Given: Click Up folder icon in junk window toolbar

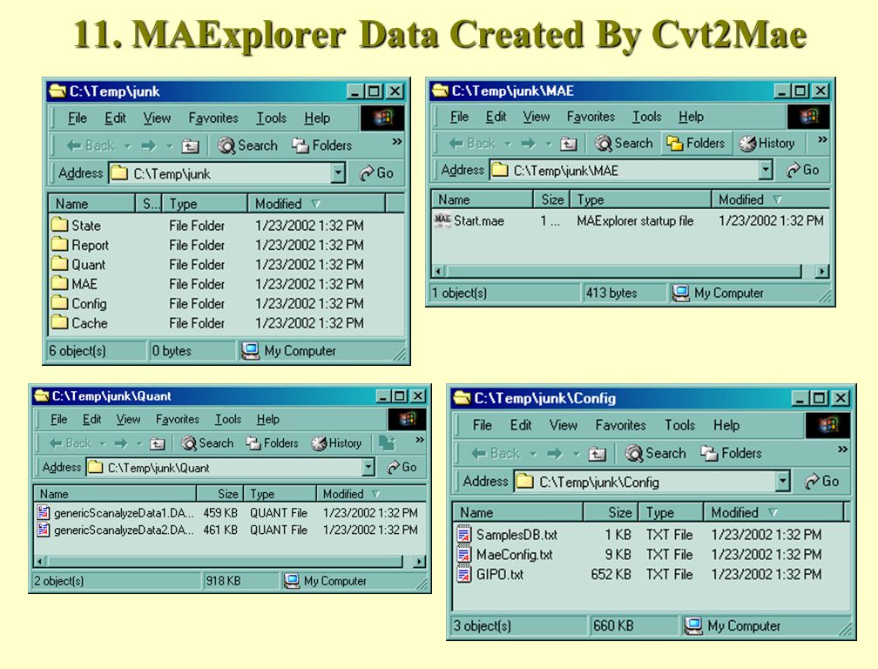Looking at the screenshot, I should tap(191, 146).
